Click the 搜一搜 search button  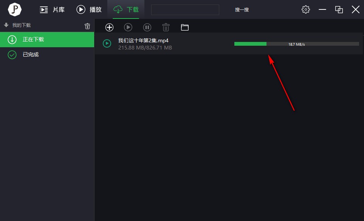pyautogui.click(x=241, y=10)
